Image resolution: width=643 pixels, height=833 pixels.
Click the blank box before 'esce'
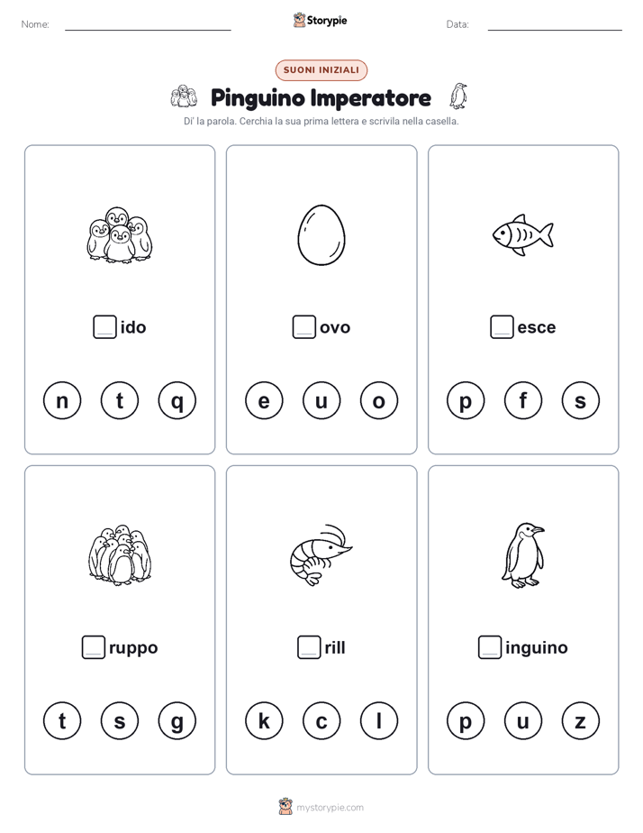(x=502, y=326)
